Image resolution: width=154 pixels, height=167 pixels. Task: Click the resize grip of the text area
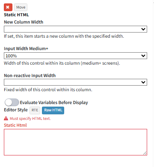pos(145,153)
